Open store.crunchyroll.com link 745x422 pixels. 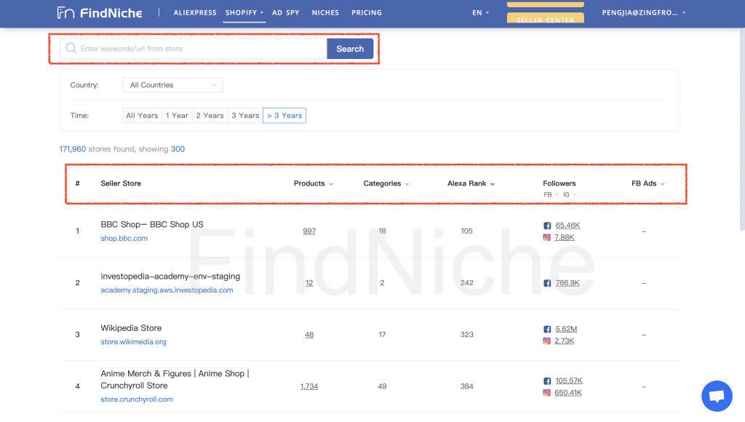tap(136, 399)
